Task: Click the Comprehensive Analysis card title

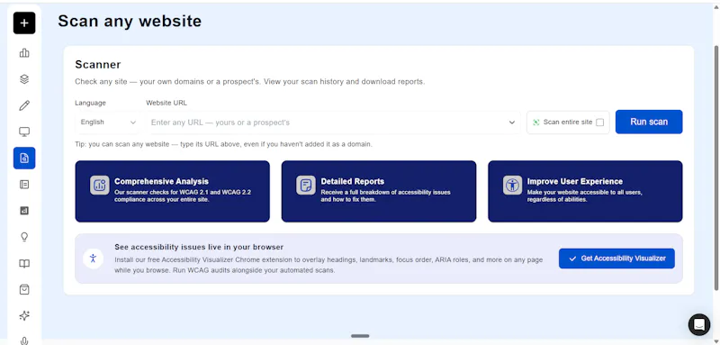Action: (x=161, y=181)
